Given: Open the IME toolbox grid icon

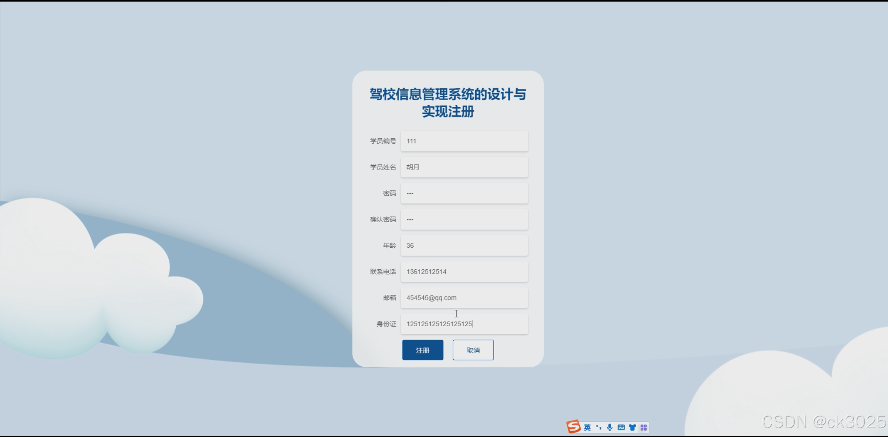Looking at the screenshot, I should click(x=643, y=427).
